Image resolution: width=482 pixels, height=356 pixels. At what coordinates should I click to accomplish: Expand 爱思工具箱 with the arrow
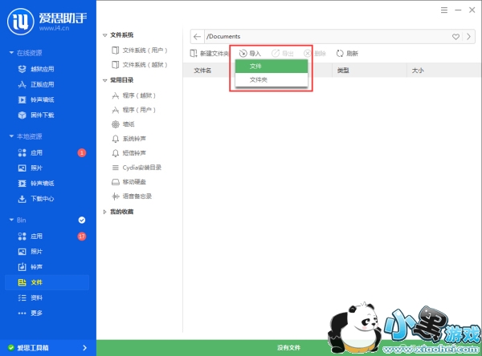coord(85,348)
